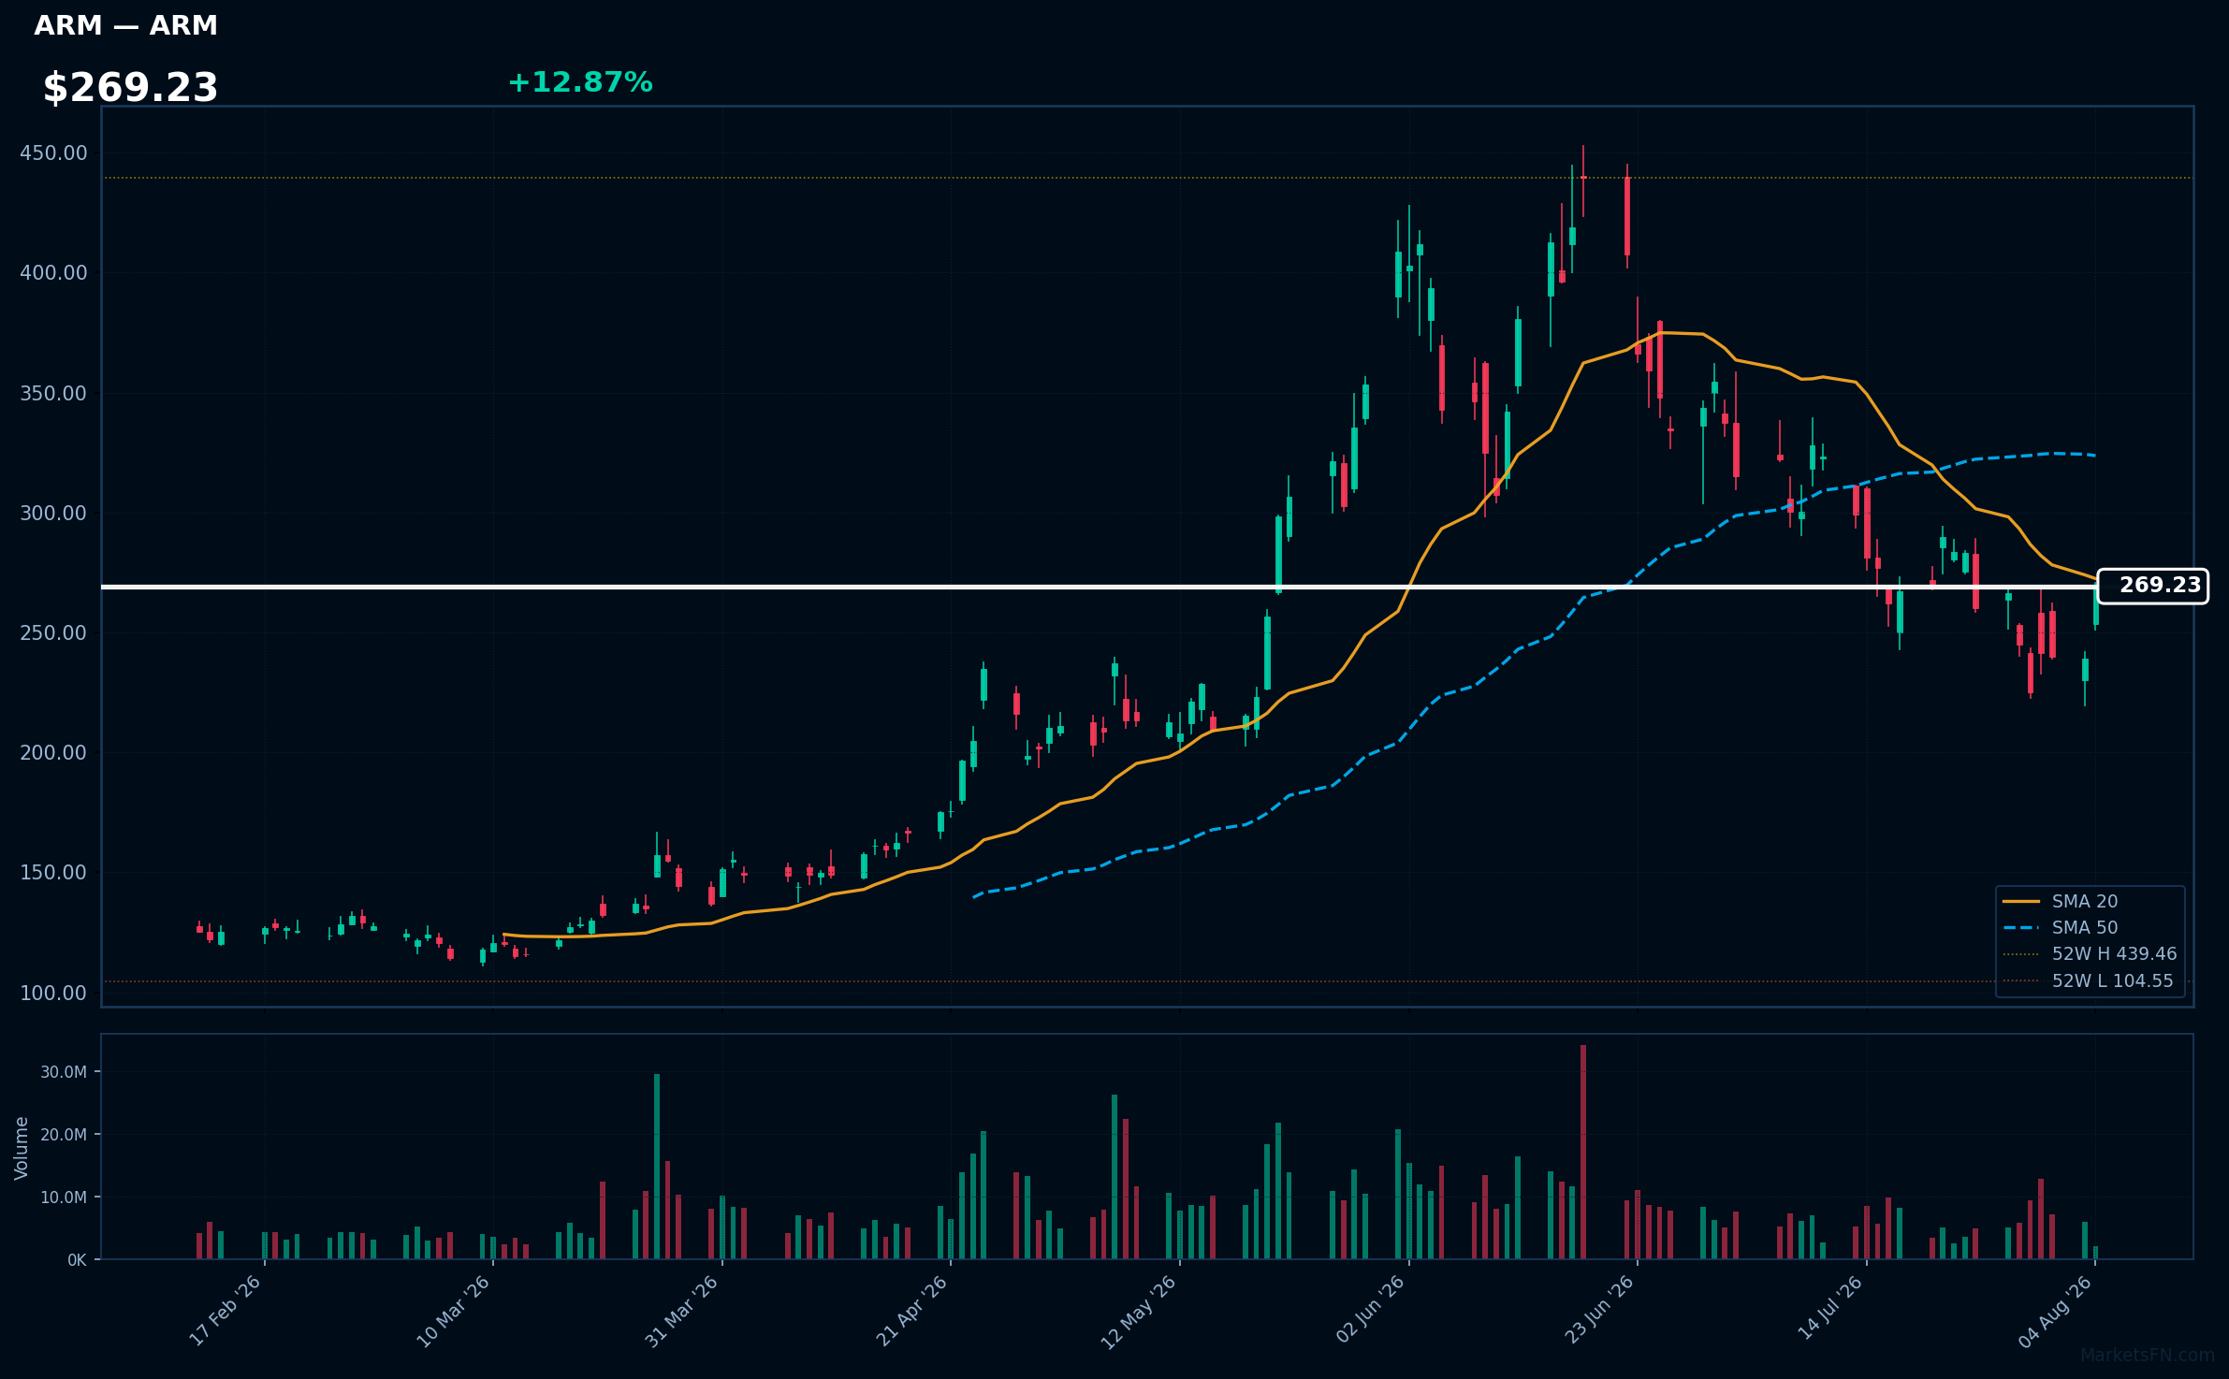Click the "31 Mar '26" date label

[x=682, y=1311]
